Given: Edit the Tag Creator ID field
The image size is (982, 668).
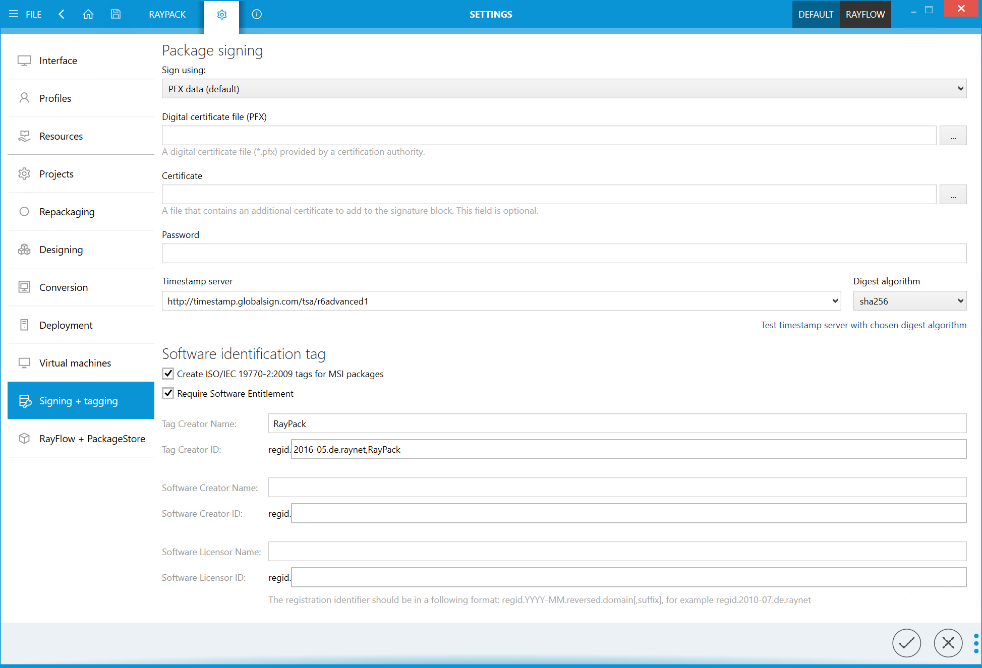Looking at the screenshot, I should pyautogui.click(x=628, y=449).
